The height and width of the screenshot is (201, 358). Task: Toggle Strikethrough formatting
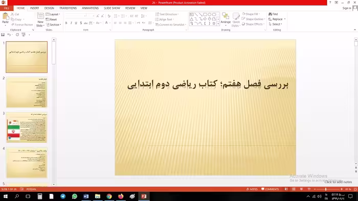pos(85,23)
